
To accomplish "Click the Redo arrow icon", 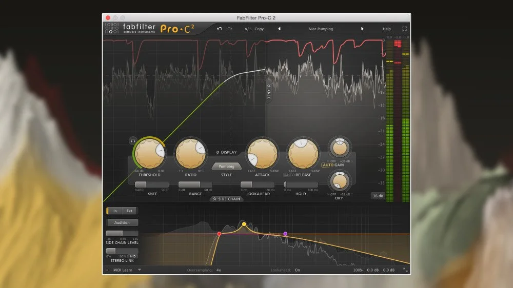I will (230, 29).
